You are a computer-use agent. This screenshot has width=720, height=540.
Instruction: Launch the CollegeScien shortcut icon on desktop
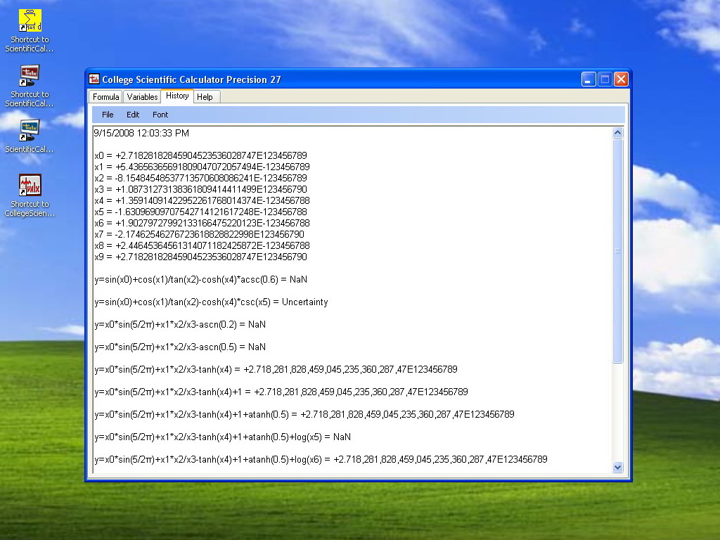coord(30,185)
